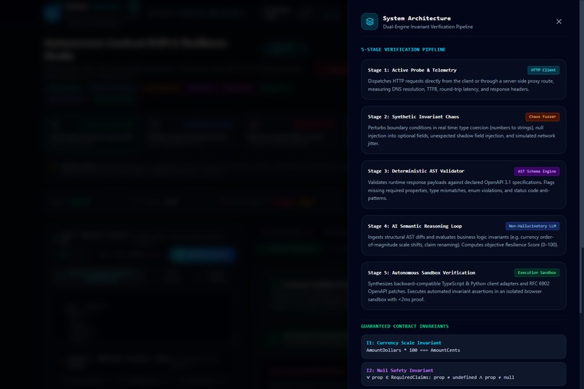Select the Stage 3: Deterministic AST Validator heading
Screen dimensions: 584x389
(416, 171)
